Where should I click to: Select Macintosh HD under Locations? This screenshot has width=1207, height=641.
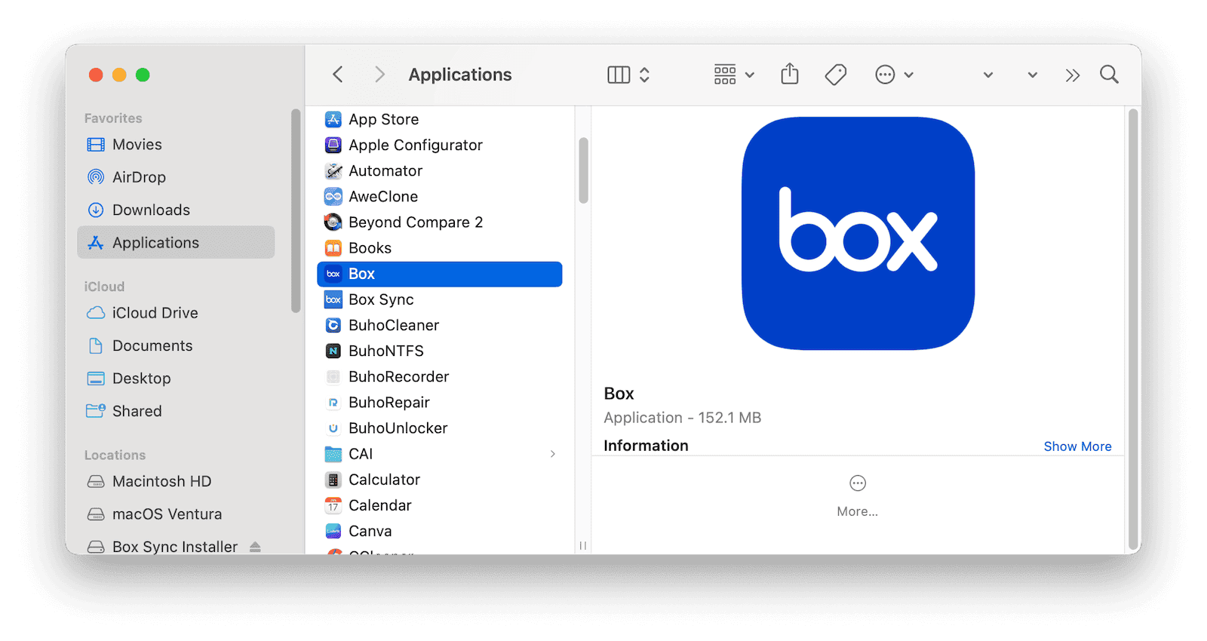coord(176,481)
